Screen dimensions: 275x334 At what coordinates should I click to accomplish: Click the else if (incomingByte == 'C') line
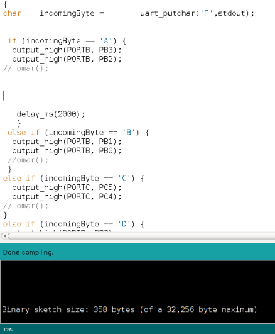click(73, 178)
